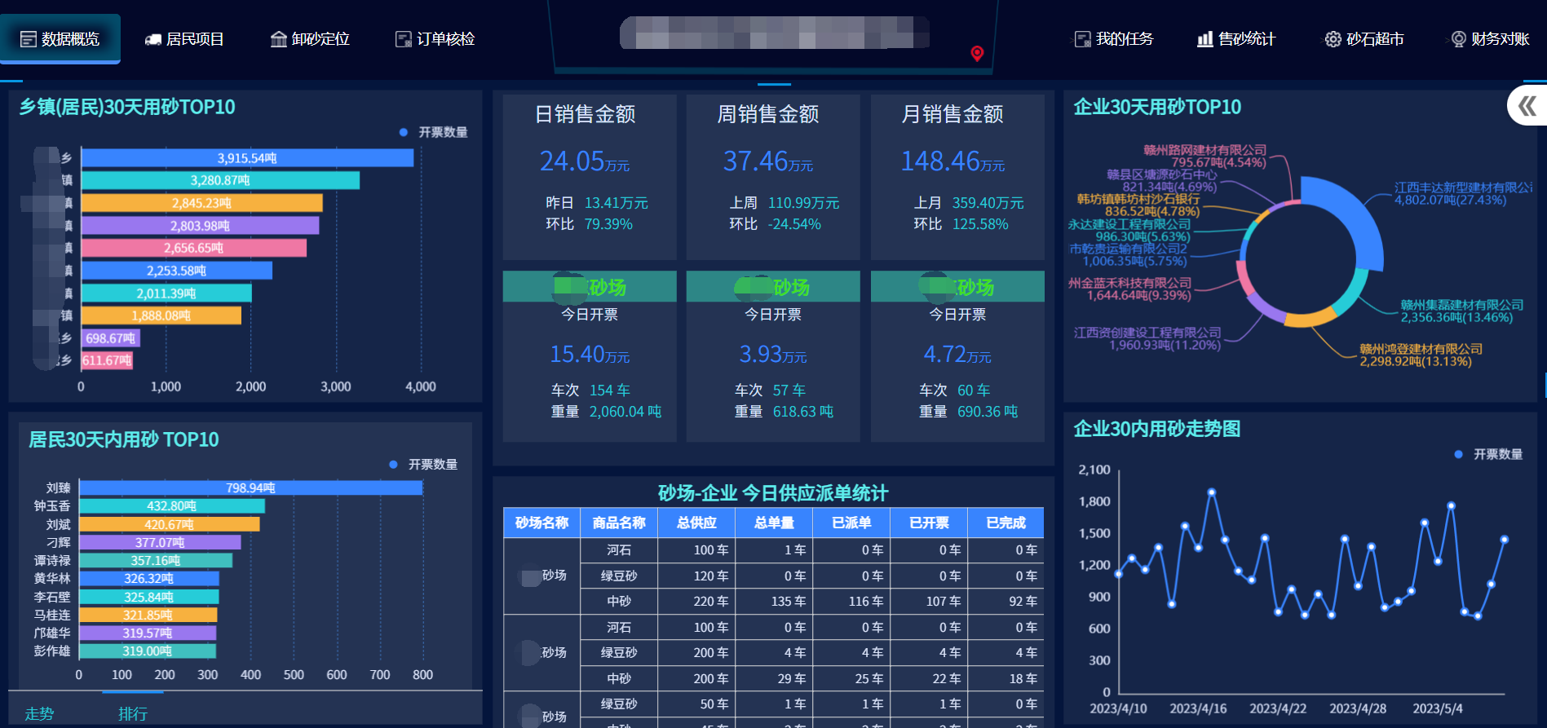Select the blue 3,915.54吨 bar
Screen dimensions: 1547x728
pyautogui.click(x=247, y=158)
